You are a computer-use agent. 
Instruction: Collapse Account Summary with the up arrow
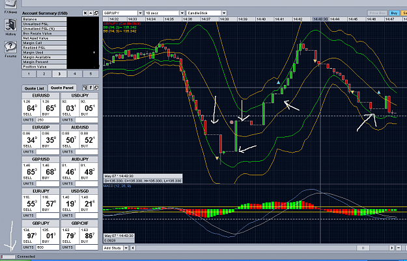[x=91, y=13]
